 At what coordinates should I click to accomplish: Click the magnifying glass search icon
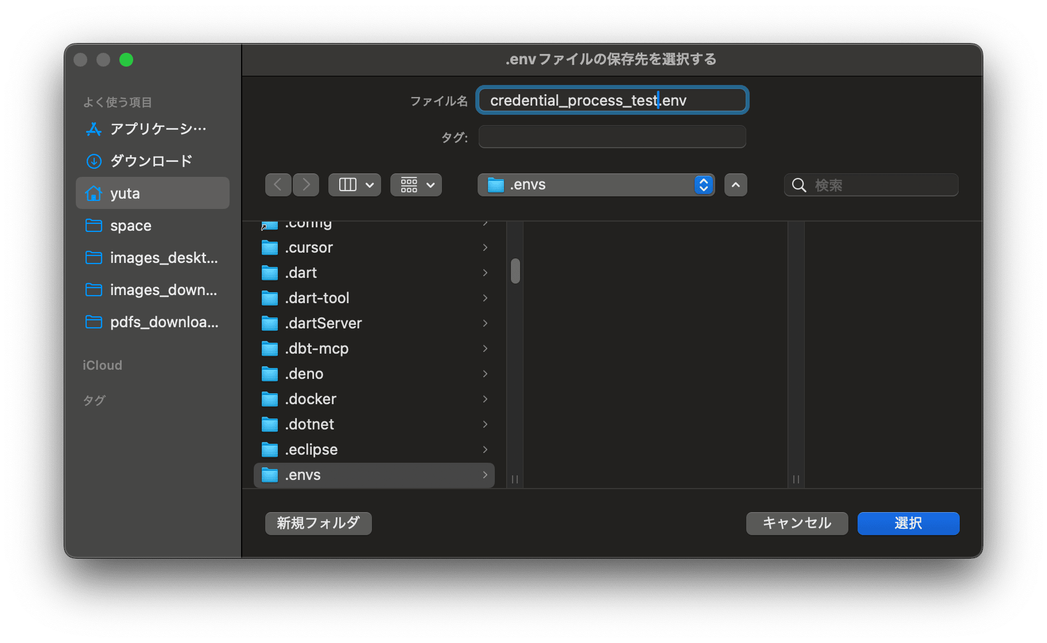798,185
